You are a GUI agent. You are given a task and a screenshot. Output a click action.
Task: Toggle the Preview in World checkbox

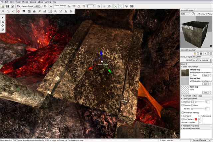click(198, 14)
